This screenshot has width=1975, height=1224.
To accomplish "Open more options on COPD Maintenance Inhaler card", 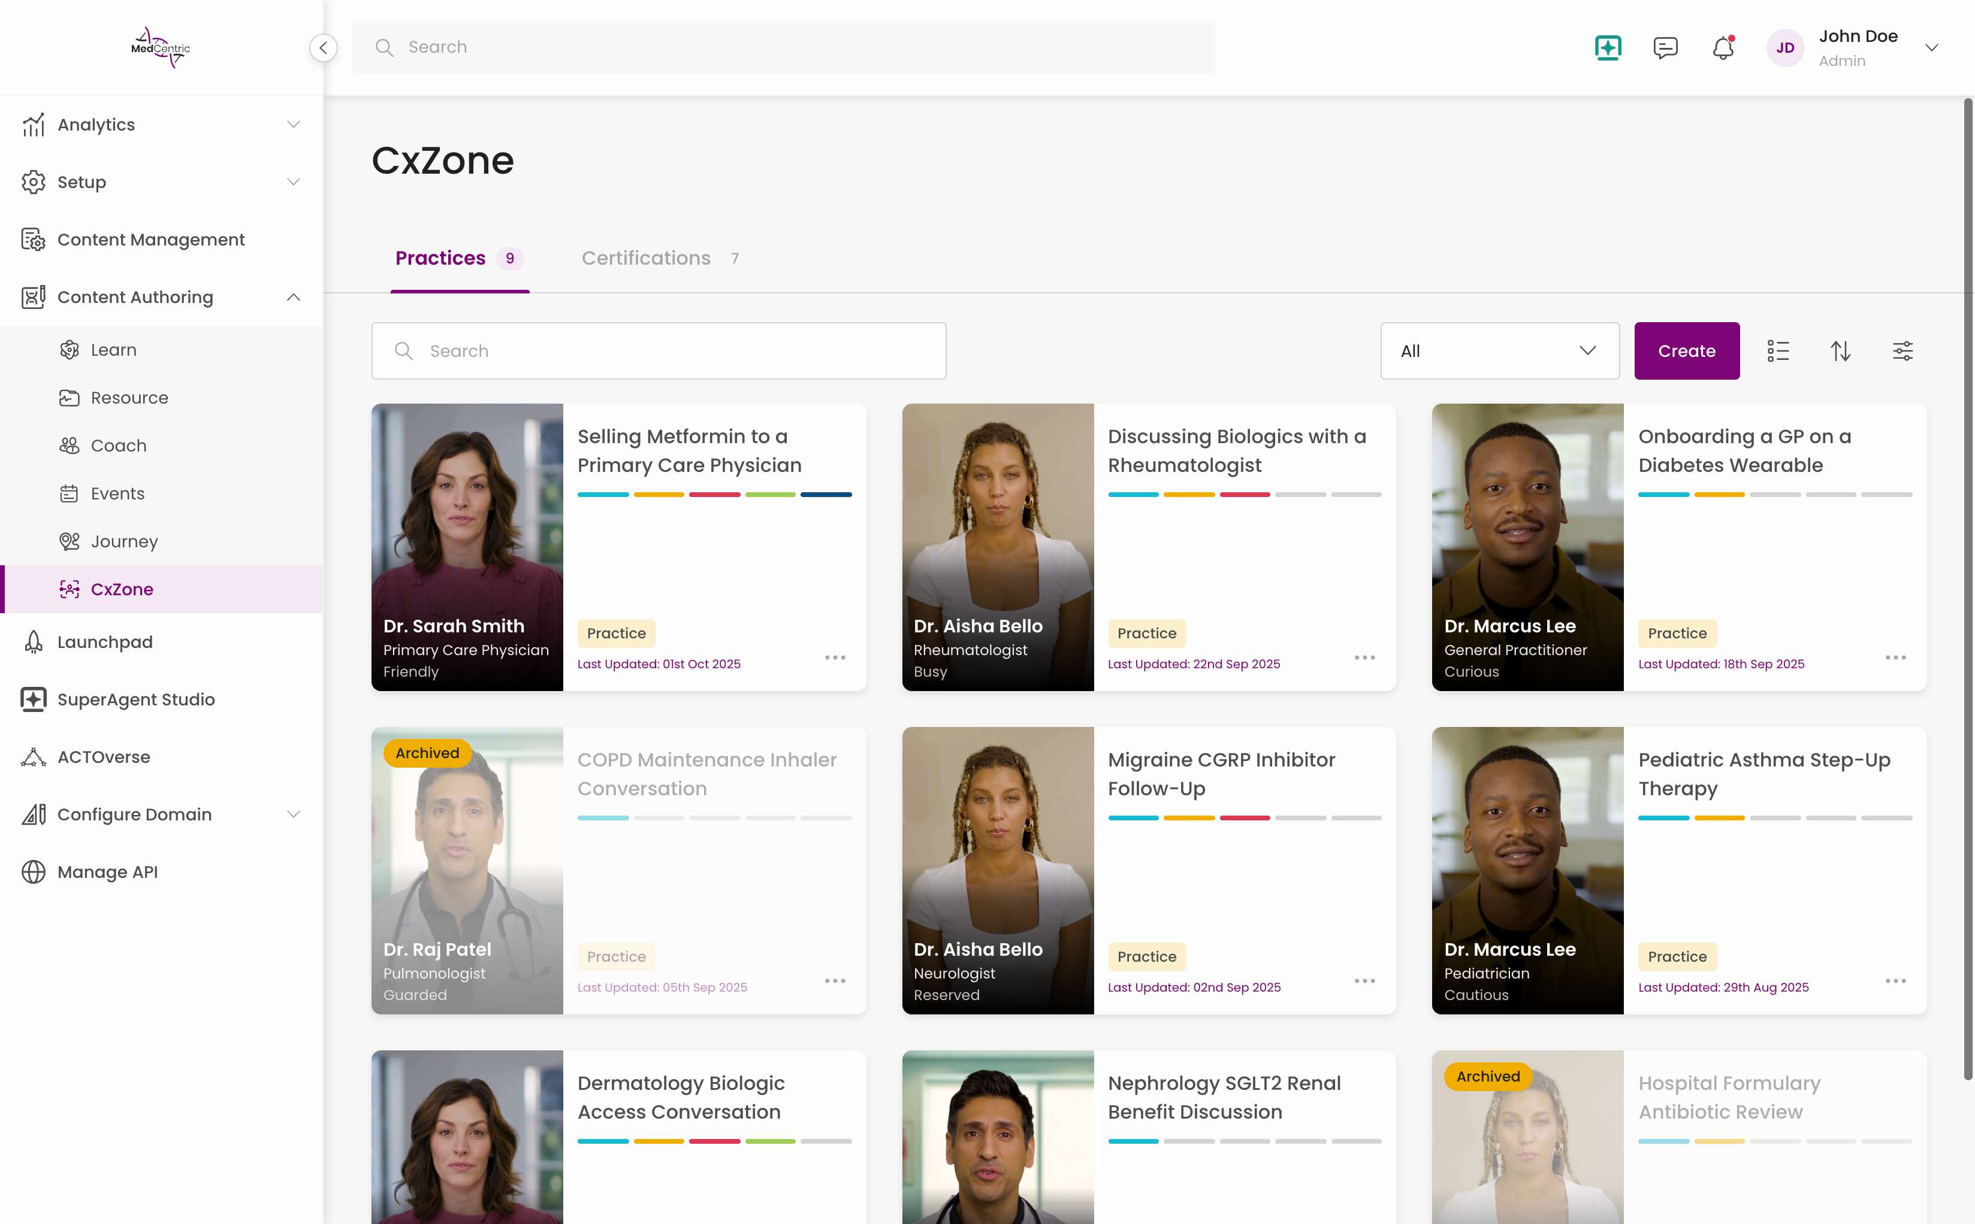I will click(x=834, y=980).
